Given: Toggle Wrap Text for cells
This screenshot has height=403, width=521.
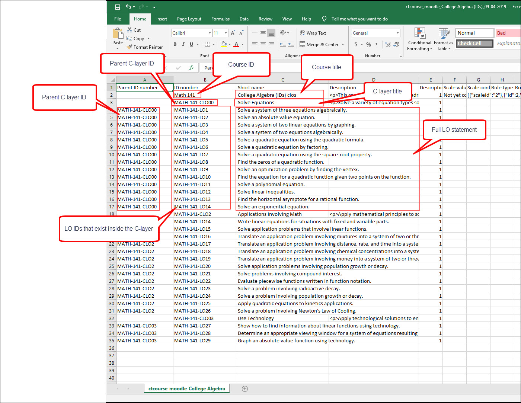Looking at the screenshot, I should (313, 33).
